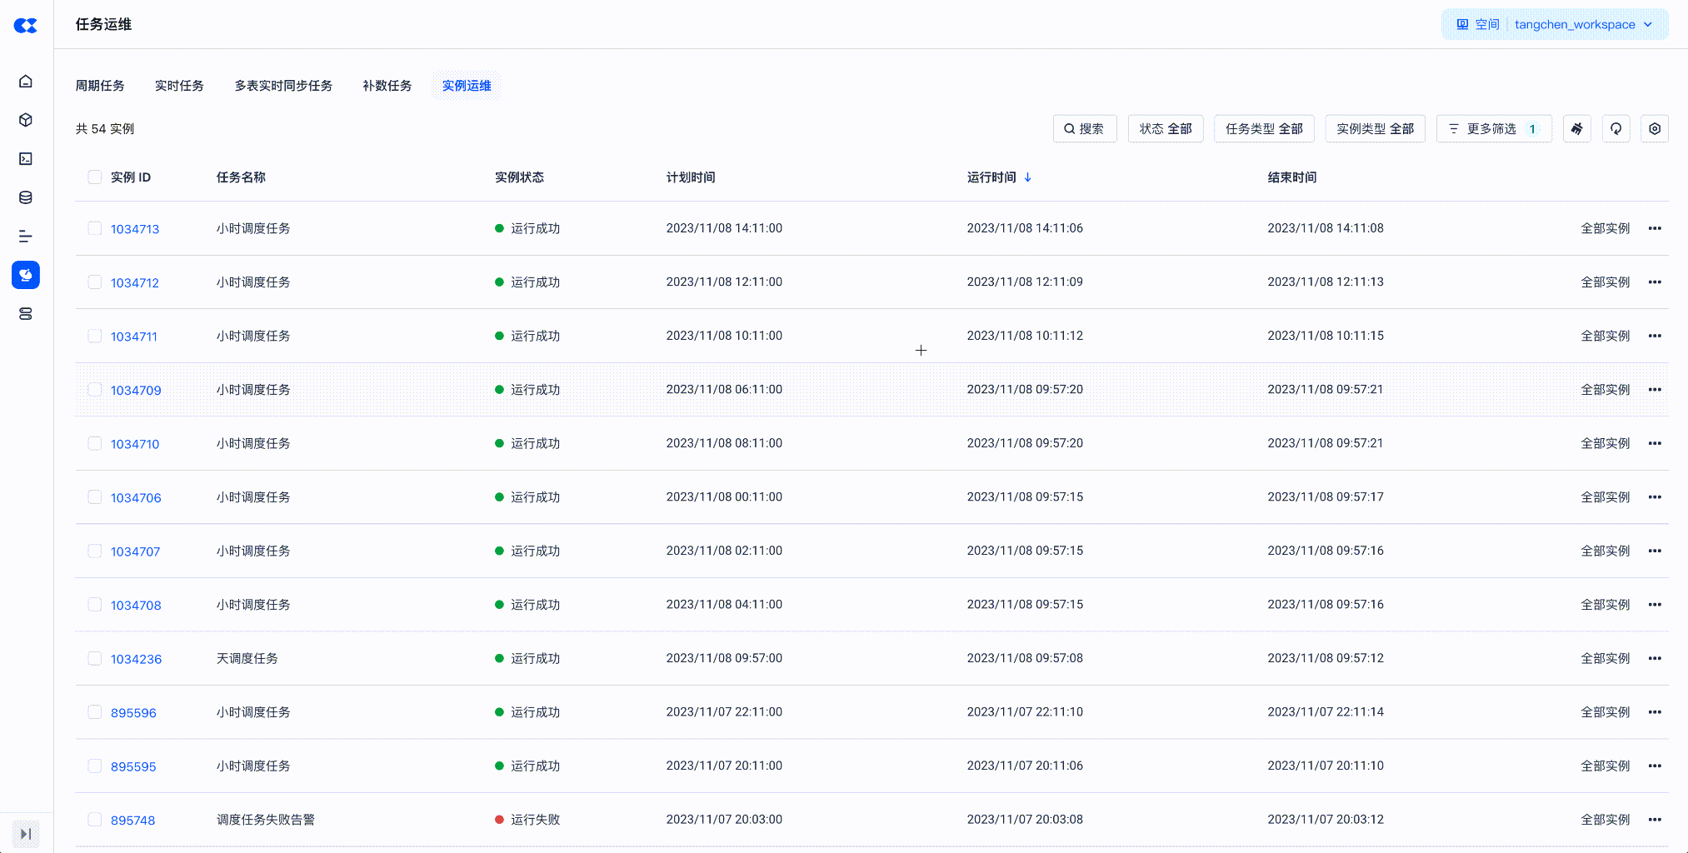The height and width of the screenshot is (853, 1688).
Task: Toggle the select-all checkbox in table header
Action: [95, 177]
